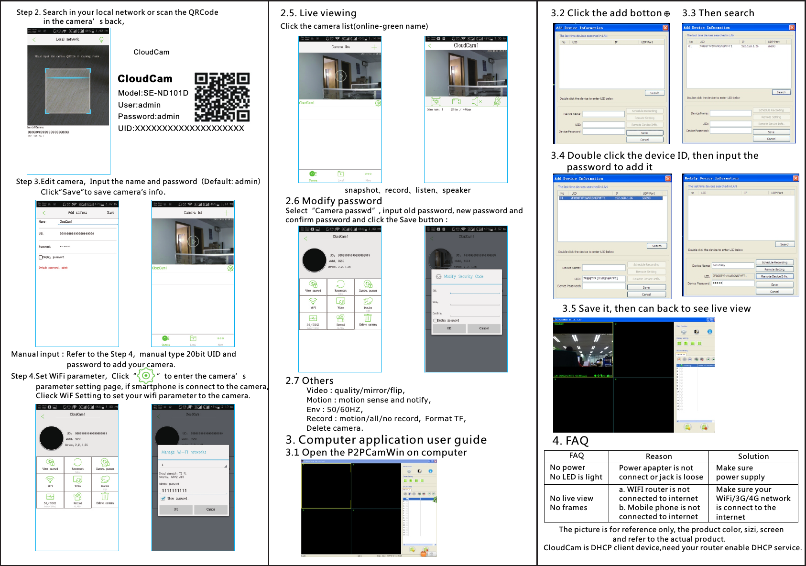
Task: Open Camera passwd on the section 2.6 settings grid
Action: pyautogui.click(x=368, y=286)
